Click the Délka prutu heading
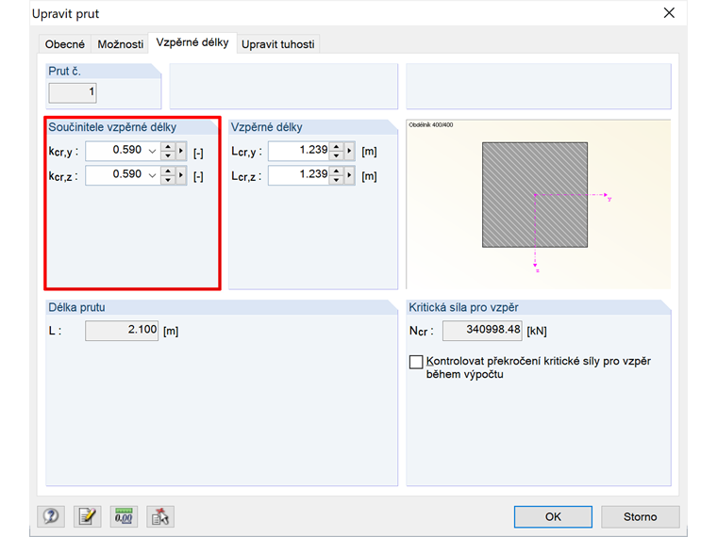This screenshot has width=717, height=537. click(x=76, y=307)
